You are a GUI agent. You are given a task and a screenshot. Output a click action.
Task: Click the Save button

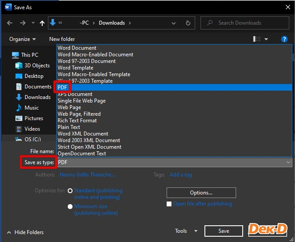tap(223, 231)
